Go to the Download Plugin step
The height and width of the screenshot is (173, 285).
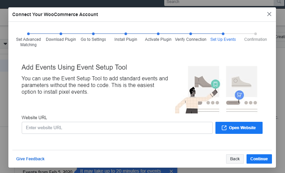[x=61, y=39]
